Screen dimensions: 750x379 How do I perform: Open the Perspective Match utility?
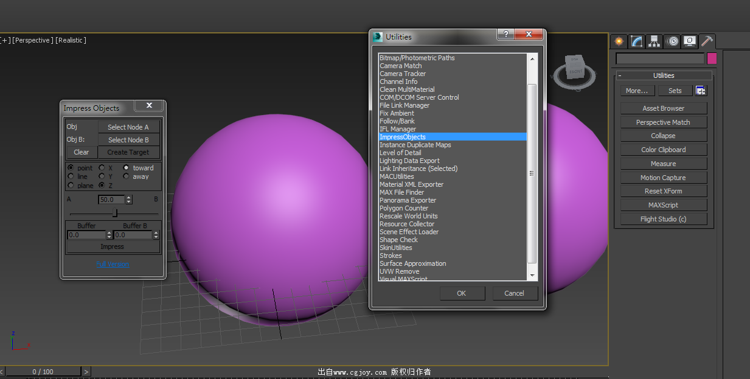click(x=664, y=122)
